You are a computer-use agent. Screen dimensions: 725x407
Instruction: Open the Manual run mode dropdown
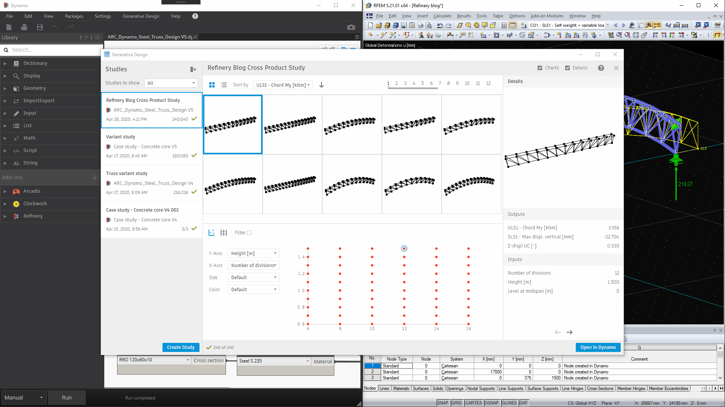23,398
